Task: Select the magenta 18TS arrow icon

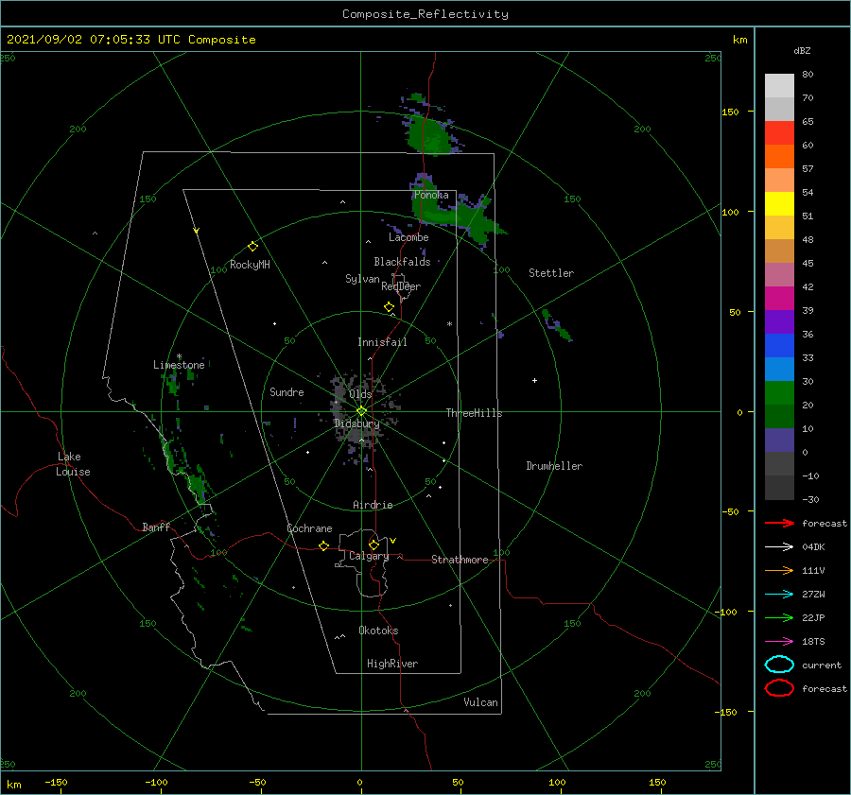Action: coord(779,642)
